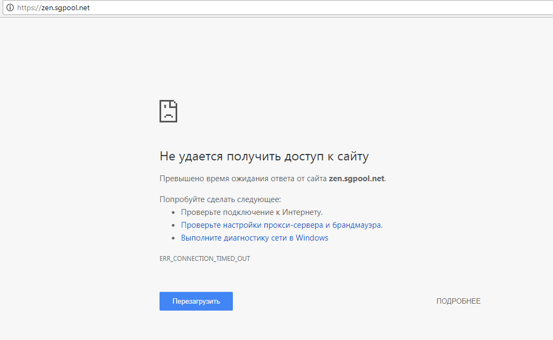Run Выполните диагностику сети в Windows link
This screenshot has width=553, height=340.
(254, 238)
